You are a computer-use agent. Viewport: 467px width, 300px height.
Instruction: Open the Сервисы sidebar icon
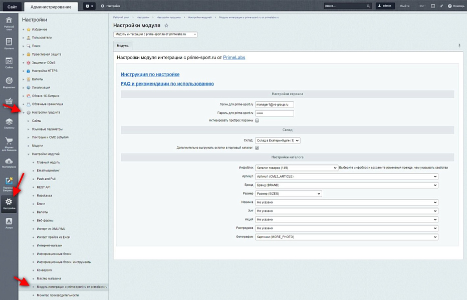point(9,123)
